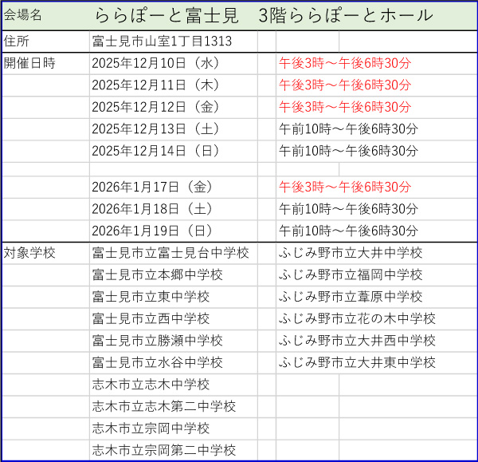Select the red time cell beside 2026年1月17日

[x=345, y=188]
